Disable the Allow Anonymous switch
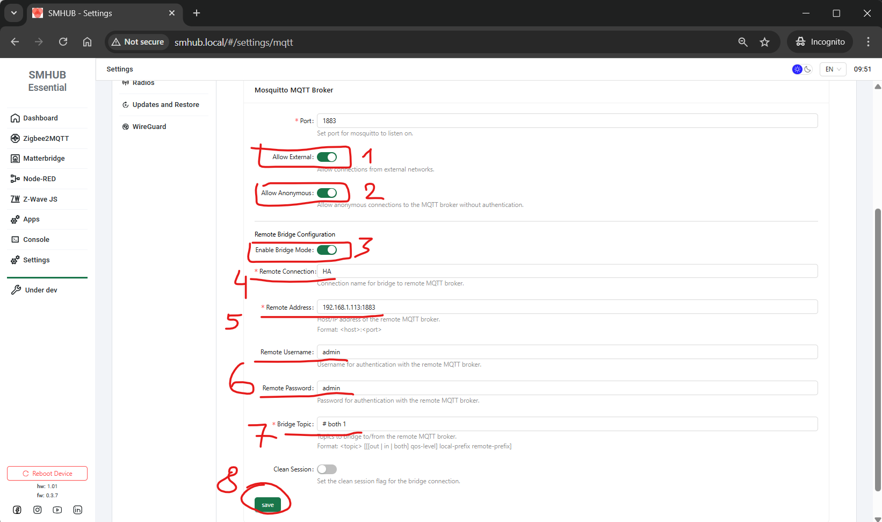This screenshot has width=882, height=522. coord(327,193)
